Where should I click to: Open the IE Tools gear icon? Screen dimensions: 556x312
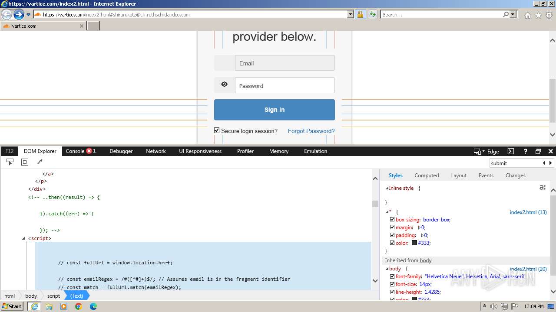[x=549, y=15]
